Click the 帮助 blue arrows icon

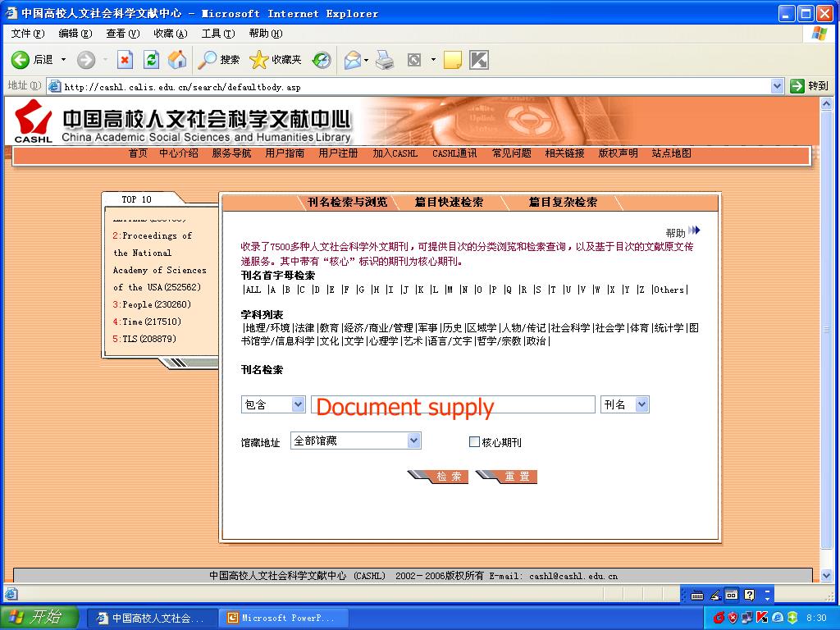pyautogui.click(x=694, y=231)
